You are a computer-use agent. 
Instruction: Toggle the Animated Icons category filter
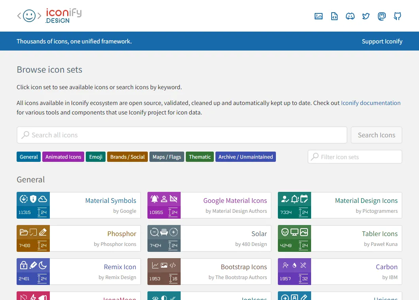[63, 157]
